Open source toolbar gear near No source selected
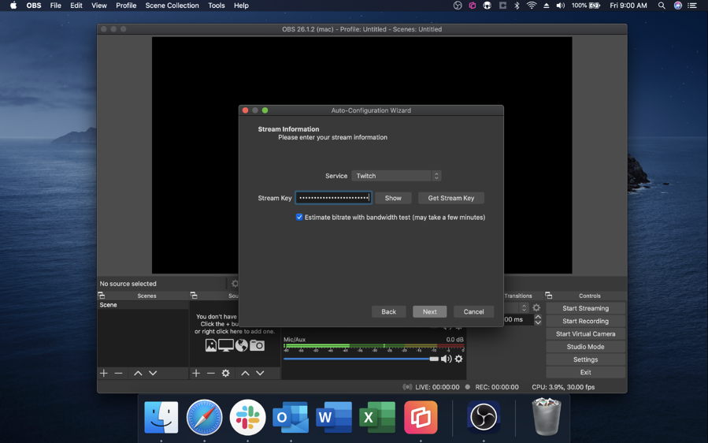The height and width of the screenshot is (443, 708). (x=235, y=284)
